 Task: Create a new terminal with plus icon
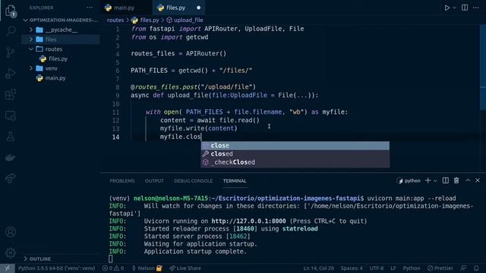tap(428, 180)
